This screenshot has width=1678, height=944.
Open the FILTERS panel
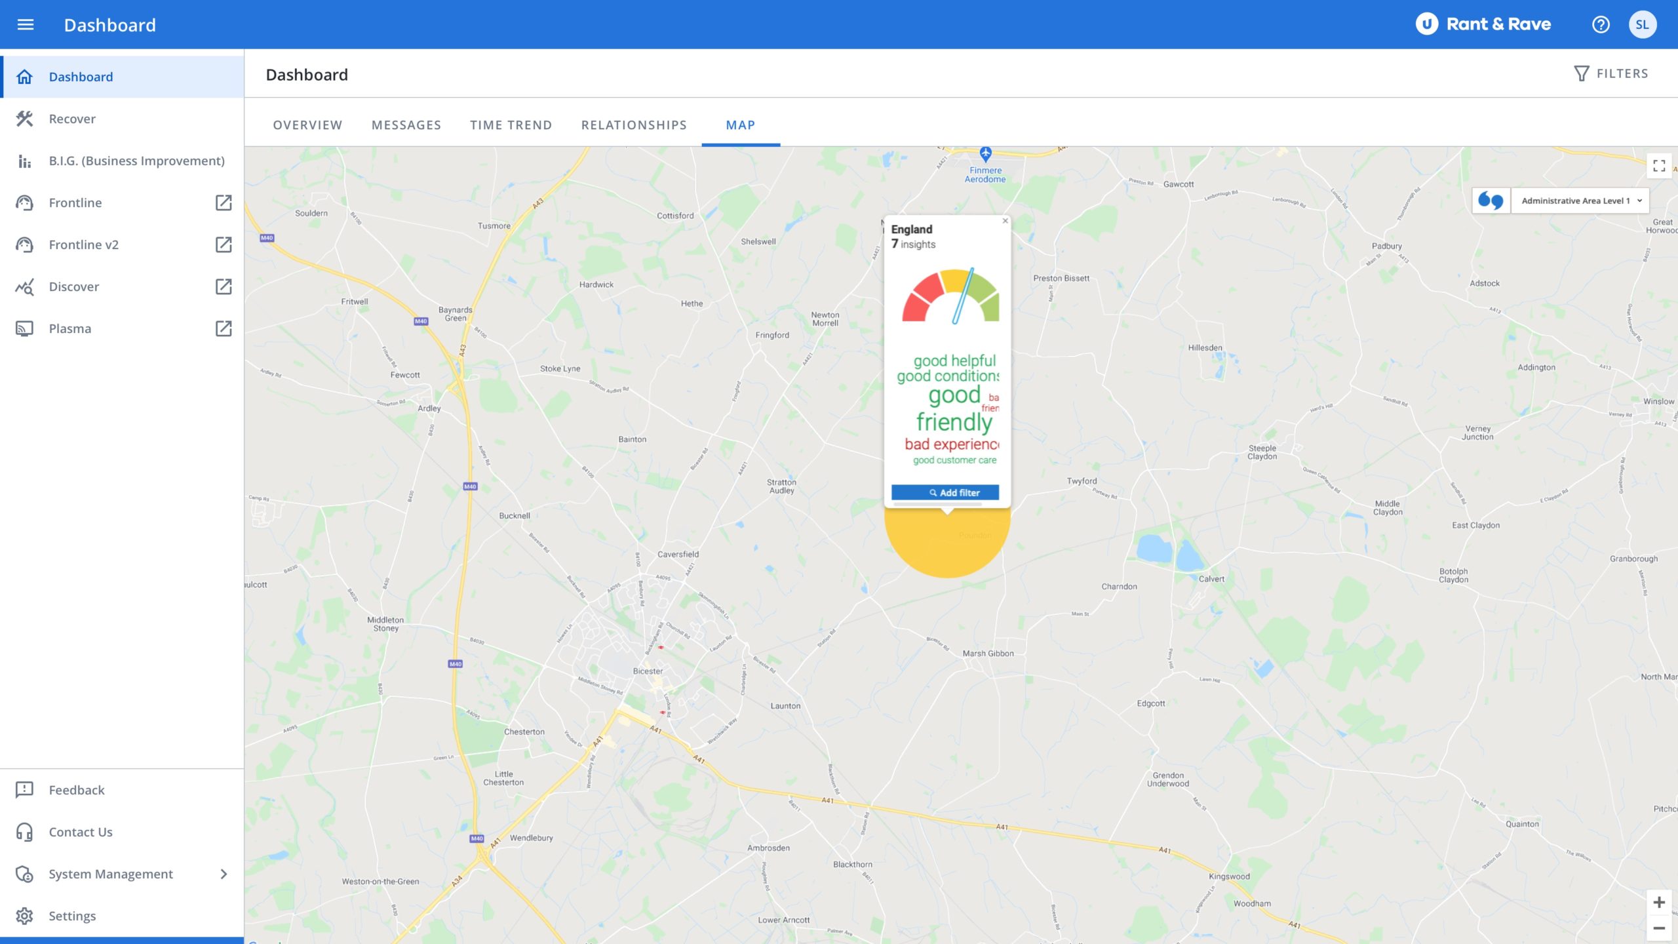[1611, 73]
